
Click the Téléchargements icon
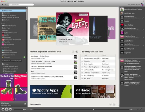[3, 55]
